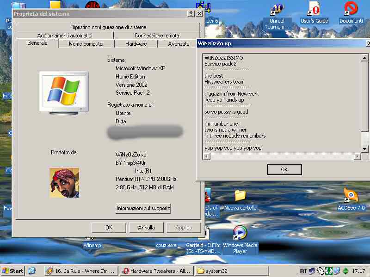Launch Internet Explorer from Quick Launch
The height and width of the screenshot is (277, 370).
pyautogui.click(x=32, y=271)
